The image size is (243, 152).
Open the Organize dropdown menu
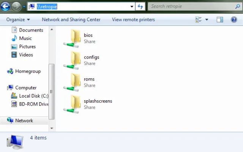pos(18,19)
